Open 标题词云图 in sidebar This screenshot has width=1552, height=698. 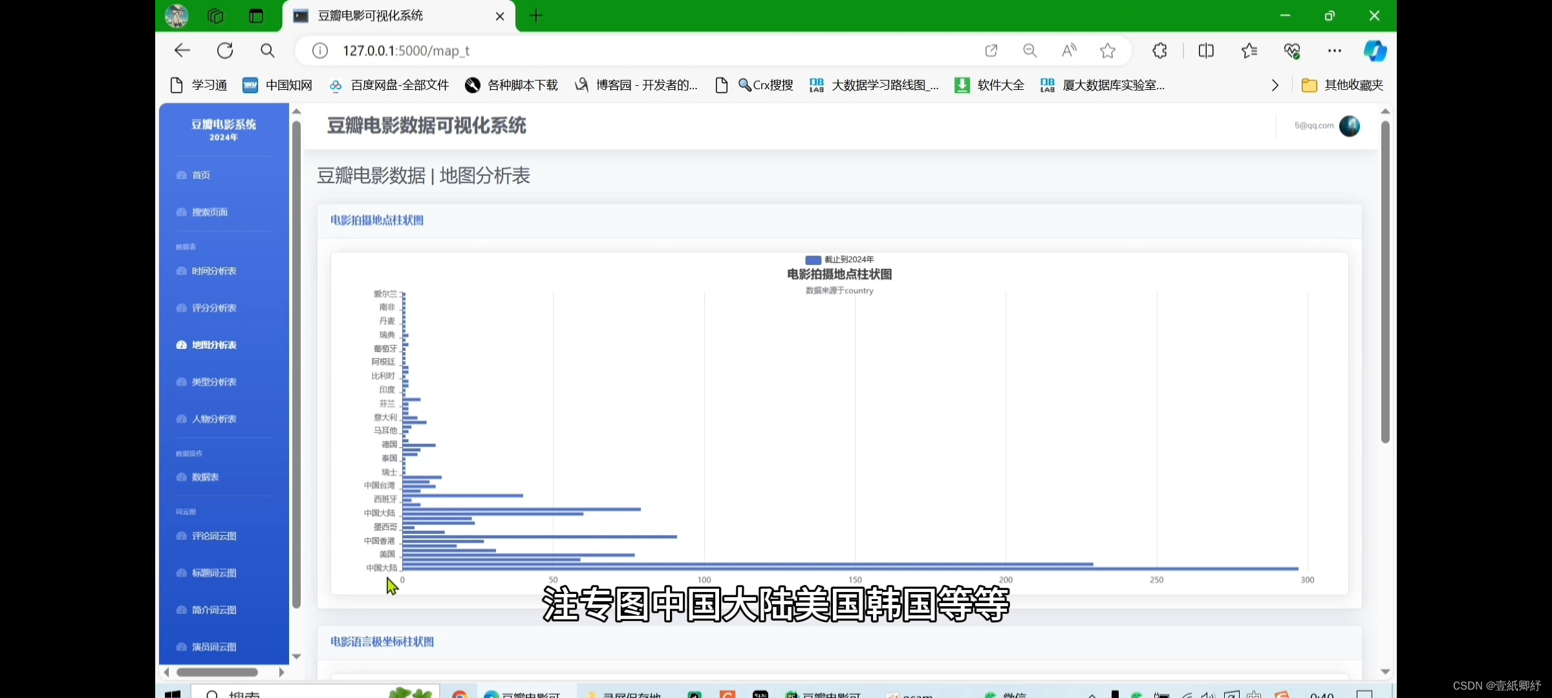(x=206, y=573)
